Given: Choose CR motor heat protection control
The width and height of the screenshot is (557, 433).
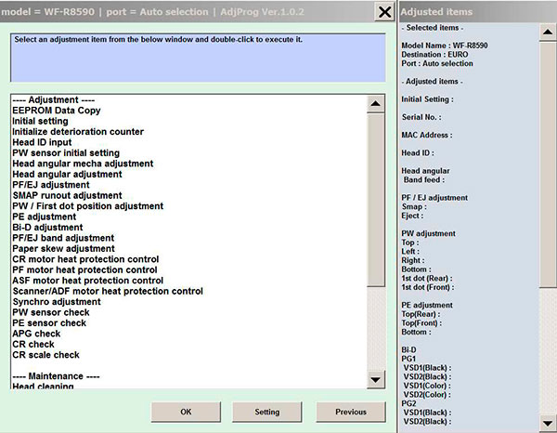Looking at the screenshot, I should pos(85,259).
